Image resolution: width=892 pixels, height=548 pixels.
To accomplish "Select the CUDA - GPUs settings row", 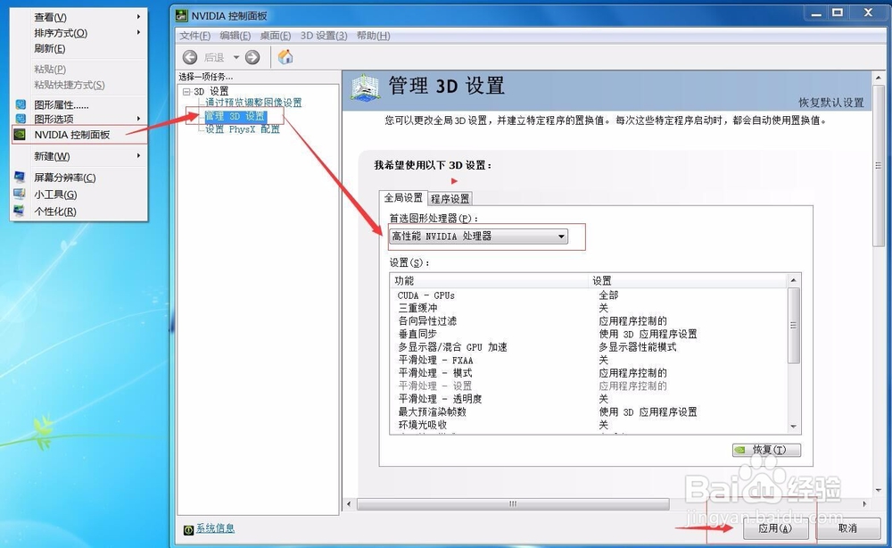I will click(590, 295).
